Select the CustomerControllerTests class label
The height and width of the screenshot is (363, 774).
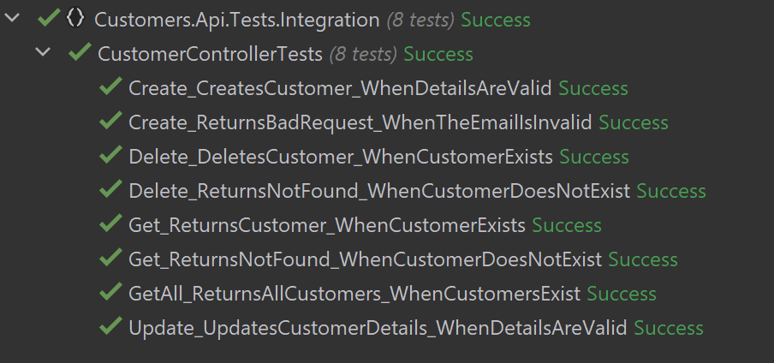(210, 54)
